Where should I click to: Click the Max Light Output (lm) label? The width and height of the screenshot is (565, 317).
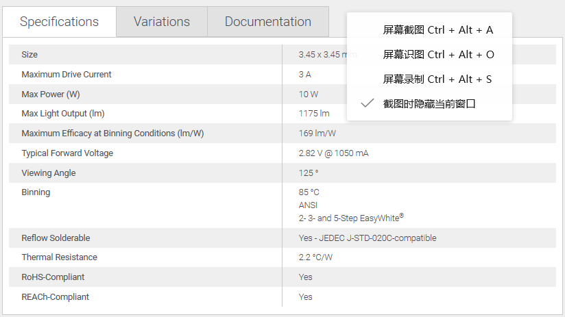[x=63, y=114]
